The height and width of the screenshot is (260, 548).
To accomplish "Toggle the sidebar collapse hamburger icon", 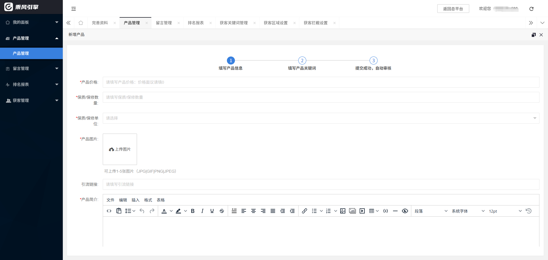I will pos(74,9).
